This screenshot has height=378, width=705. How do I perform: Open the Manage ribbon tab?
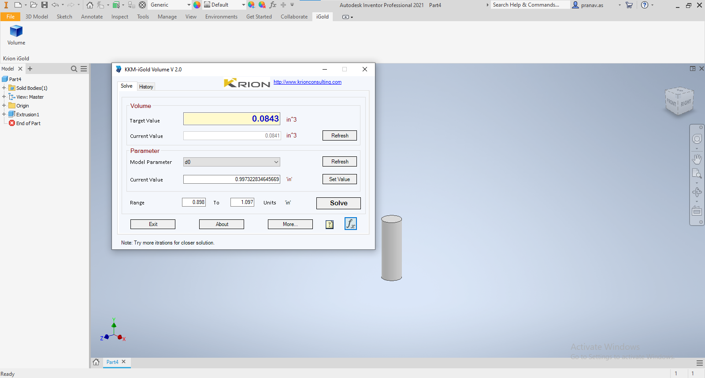[x=167, y=17]
